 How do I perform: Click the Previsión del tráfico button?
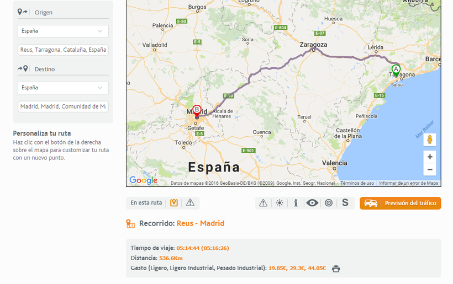(x=400, y=203)
